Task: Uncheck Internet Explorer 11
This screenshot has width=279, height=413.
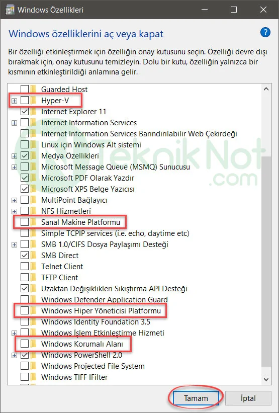Action: point(25,111)
